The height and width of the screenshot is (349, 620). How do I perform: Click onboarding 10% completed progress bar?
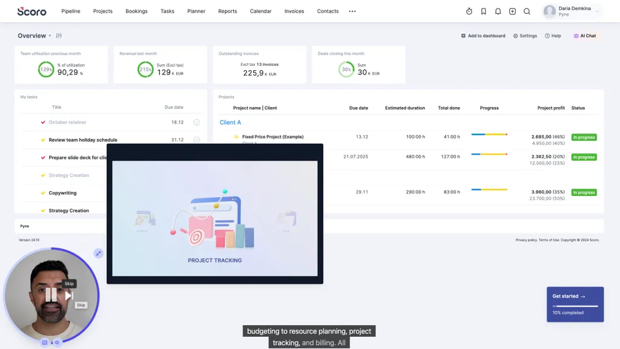(575, 306)
